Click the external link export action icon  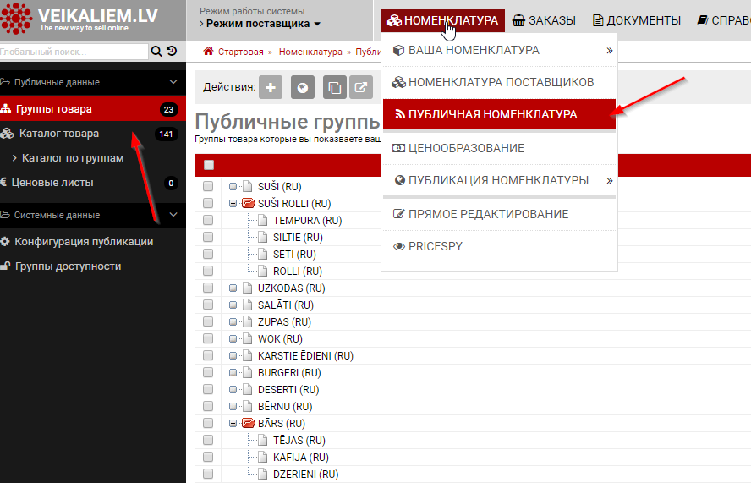(361, 87)
